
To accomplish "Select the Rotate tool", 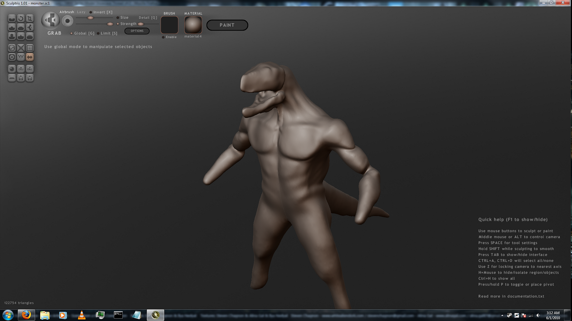I will click(21, 18).
